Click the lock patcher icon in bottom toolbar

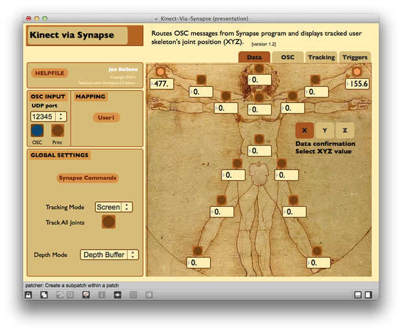click(x=29, y=295)
